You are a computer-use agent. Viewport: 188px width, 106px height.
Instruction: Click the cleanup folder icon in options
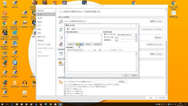[x=61, y=82]
